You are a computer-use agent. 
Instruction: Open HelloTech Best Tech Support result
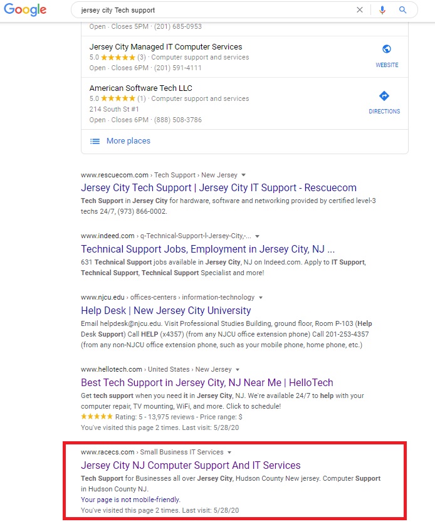(207, 382)
